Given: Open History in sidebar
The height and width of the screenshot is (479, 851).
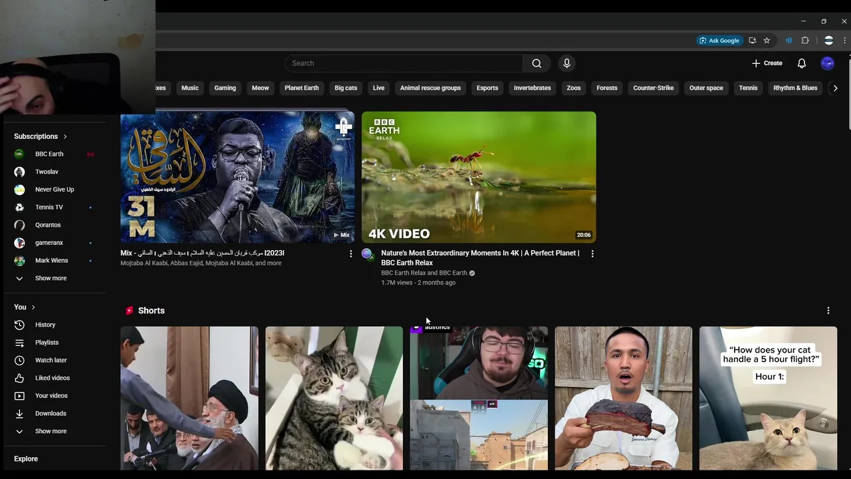Looking at the screenshot, I should [55, 325].
